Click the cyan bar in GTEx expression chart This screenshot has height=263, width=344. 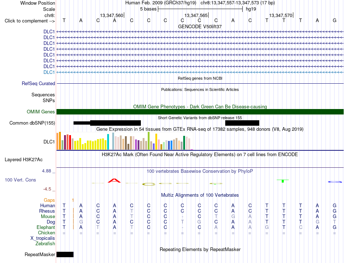click(x=108, y=142)
